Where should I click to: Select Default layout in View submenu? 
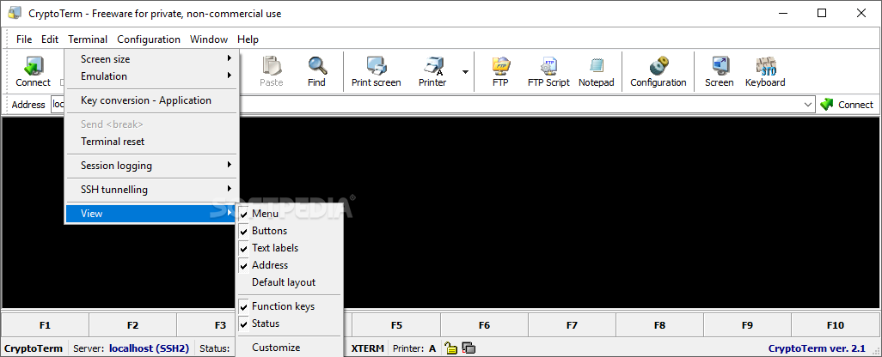289,282
